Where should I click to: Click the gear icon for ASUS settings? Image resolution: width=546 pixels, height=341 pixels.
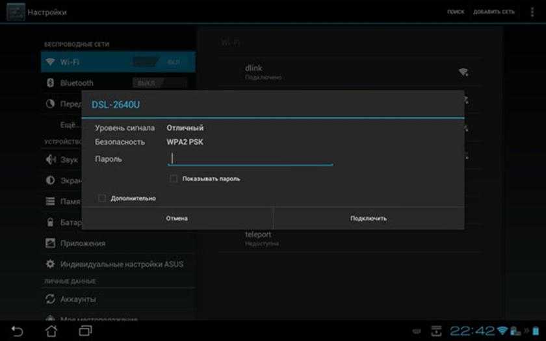[x=50, y=264]
